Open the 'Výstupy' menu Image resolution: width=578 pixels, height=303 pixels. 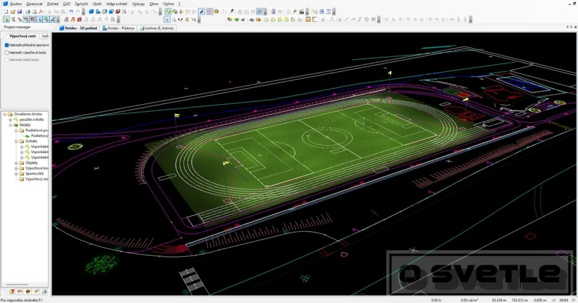[138, 4]
